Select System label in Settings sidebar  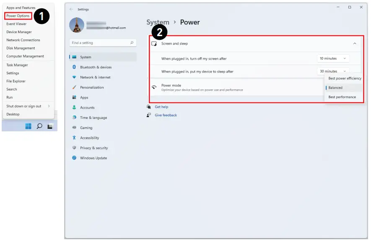[x=86, y=57]
